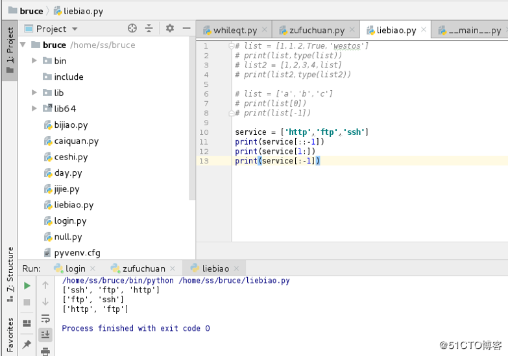The image size is (508, 356).
Task: Close the zufuchuan run tab
Action: (x=173, y=268)
